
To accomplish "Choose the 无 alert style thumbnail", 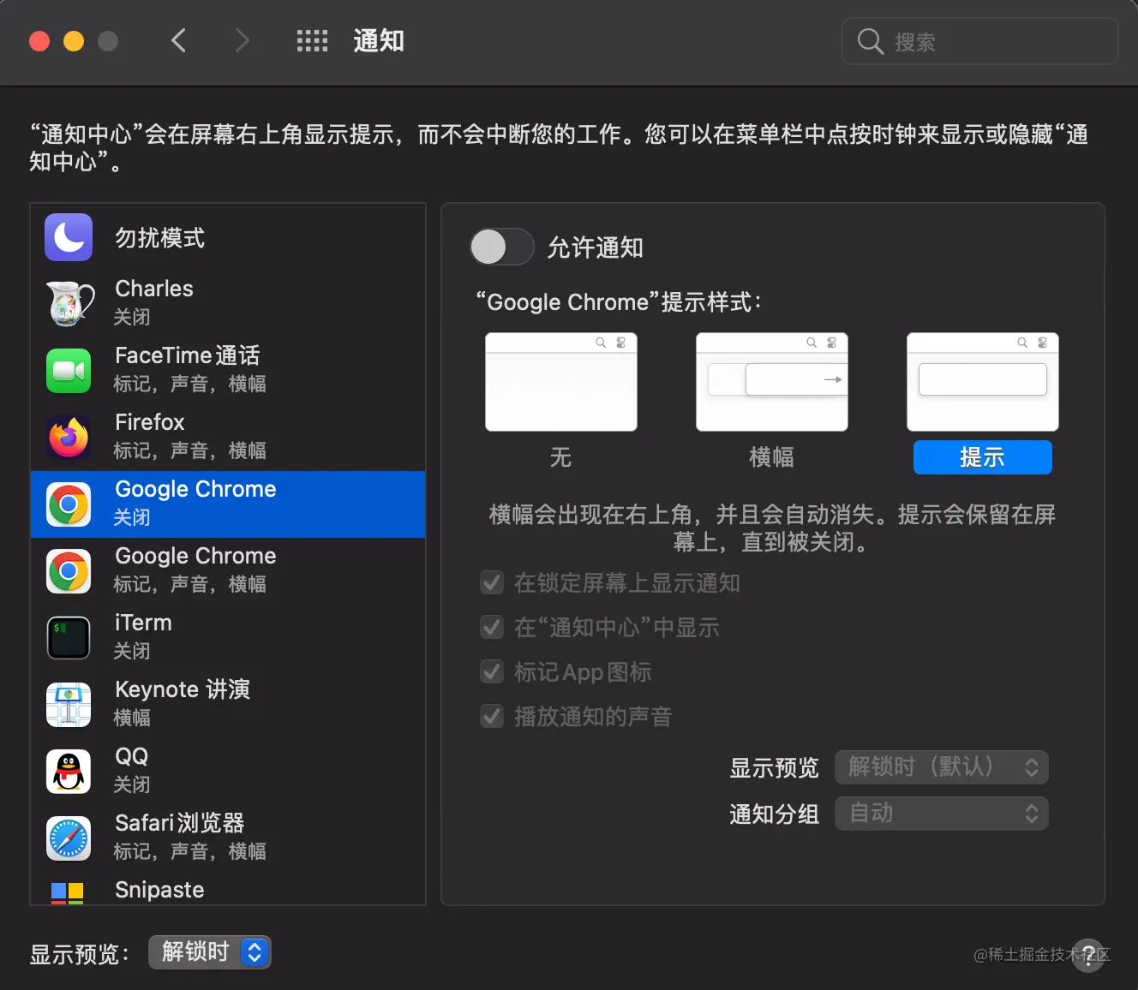I will coord(561,382).
